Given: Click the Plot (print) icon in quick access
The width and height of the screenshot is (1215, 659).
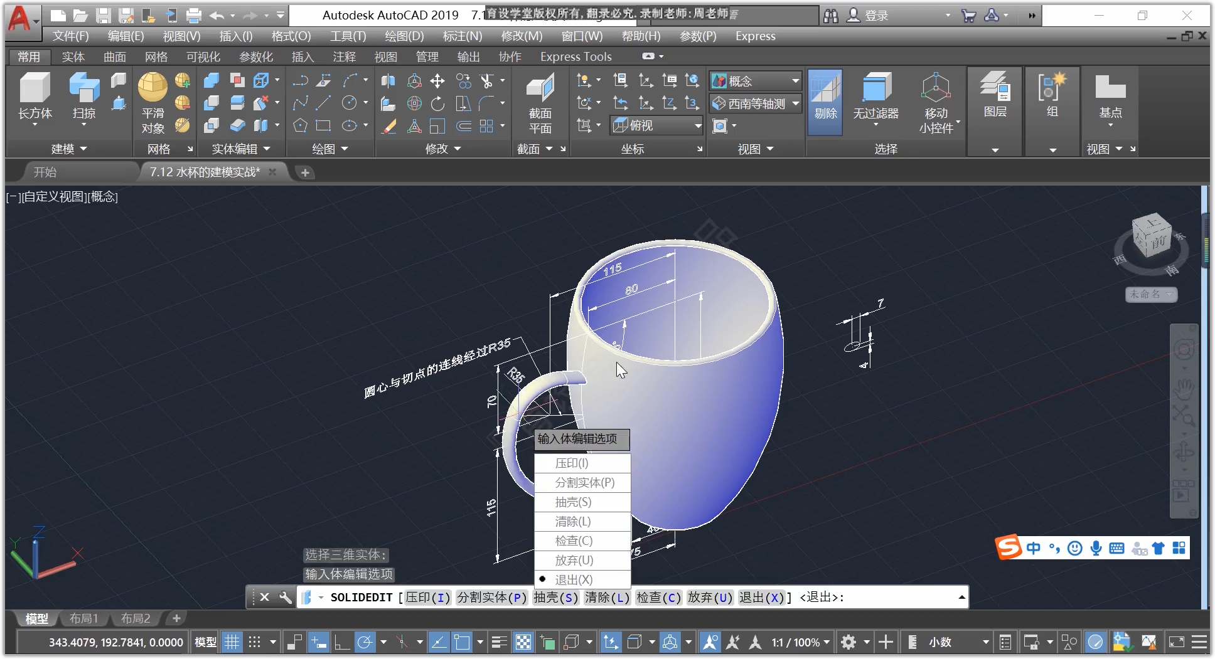Looking at the screenshot, I should point(194,16).
